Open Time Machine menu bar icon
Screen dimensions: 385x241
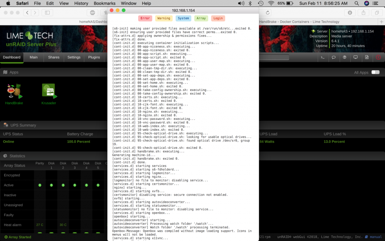[x=261, y=3]
